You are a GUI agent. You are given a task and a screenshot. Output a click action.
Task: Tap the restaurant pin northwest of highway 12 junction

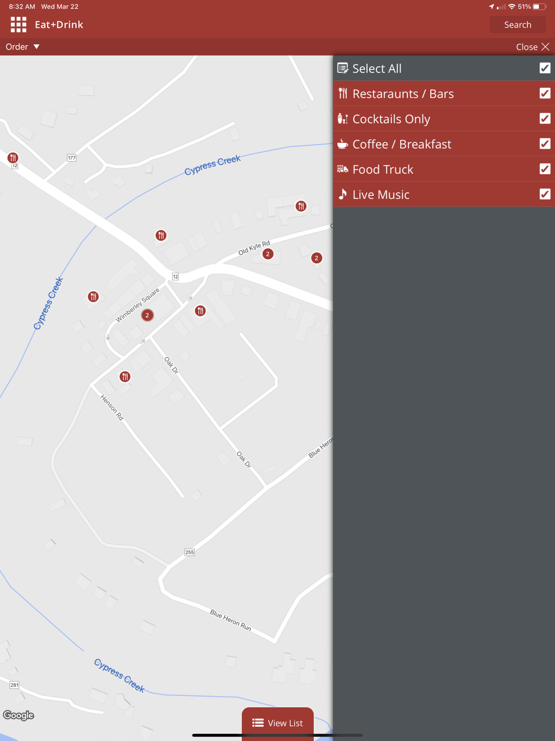tap(161, 235)
